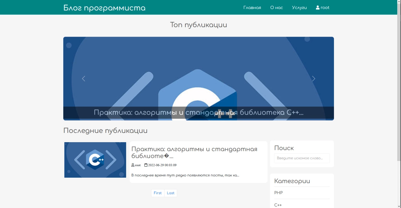The height and width of the screenshot is (208, 401).
Task: Open the О нас page
Action: coord(276,8)
